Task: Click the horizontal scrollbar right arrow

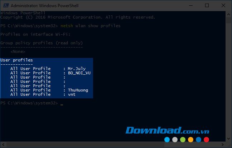Action: pos(223,144)
